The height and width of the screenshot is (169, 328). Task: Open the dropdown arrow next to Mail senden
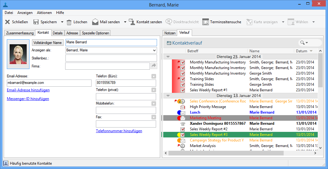(125, 22)
